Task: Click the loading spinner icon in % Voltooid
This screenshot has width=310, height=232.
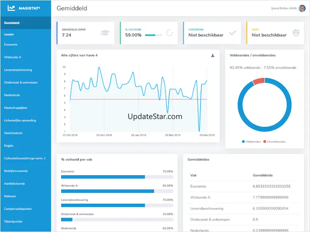Action: [169, 33]
